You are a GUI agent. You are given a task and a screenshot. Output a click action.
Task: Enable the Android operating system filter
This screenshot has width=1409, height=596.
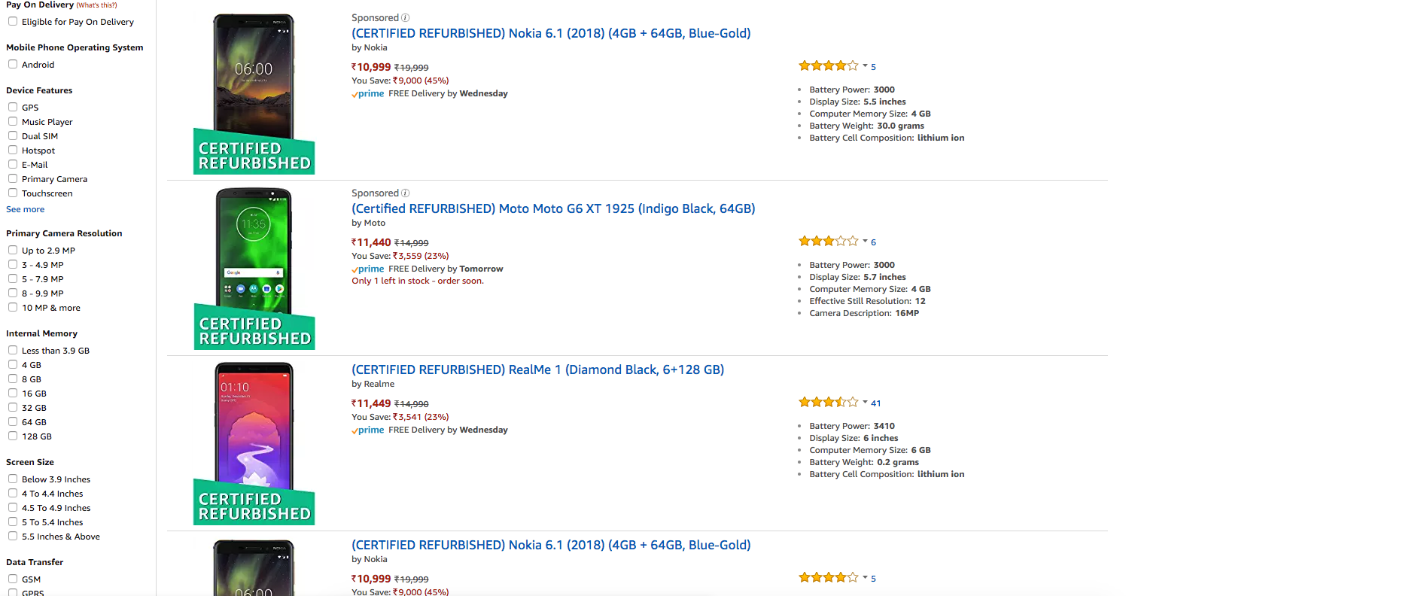coord(13,65)
